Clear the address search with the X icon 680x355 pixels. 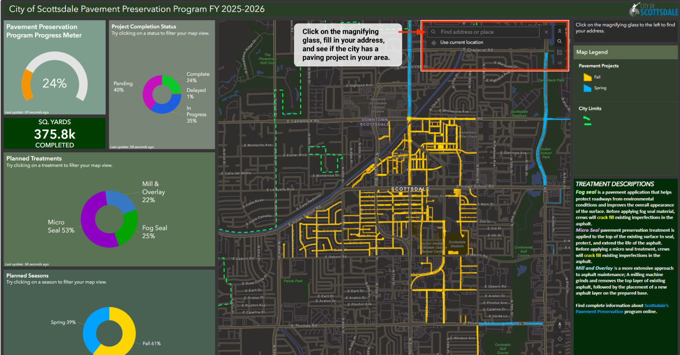(546, 32)
